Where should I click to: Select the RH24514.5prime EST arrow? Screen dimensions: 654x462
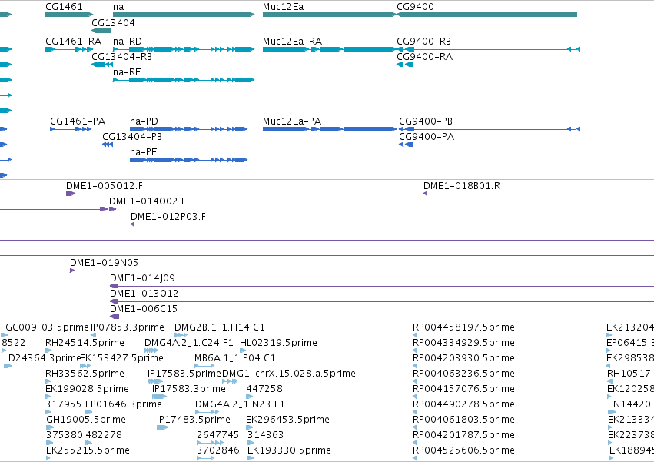coord(48,351)
